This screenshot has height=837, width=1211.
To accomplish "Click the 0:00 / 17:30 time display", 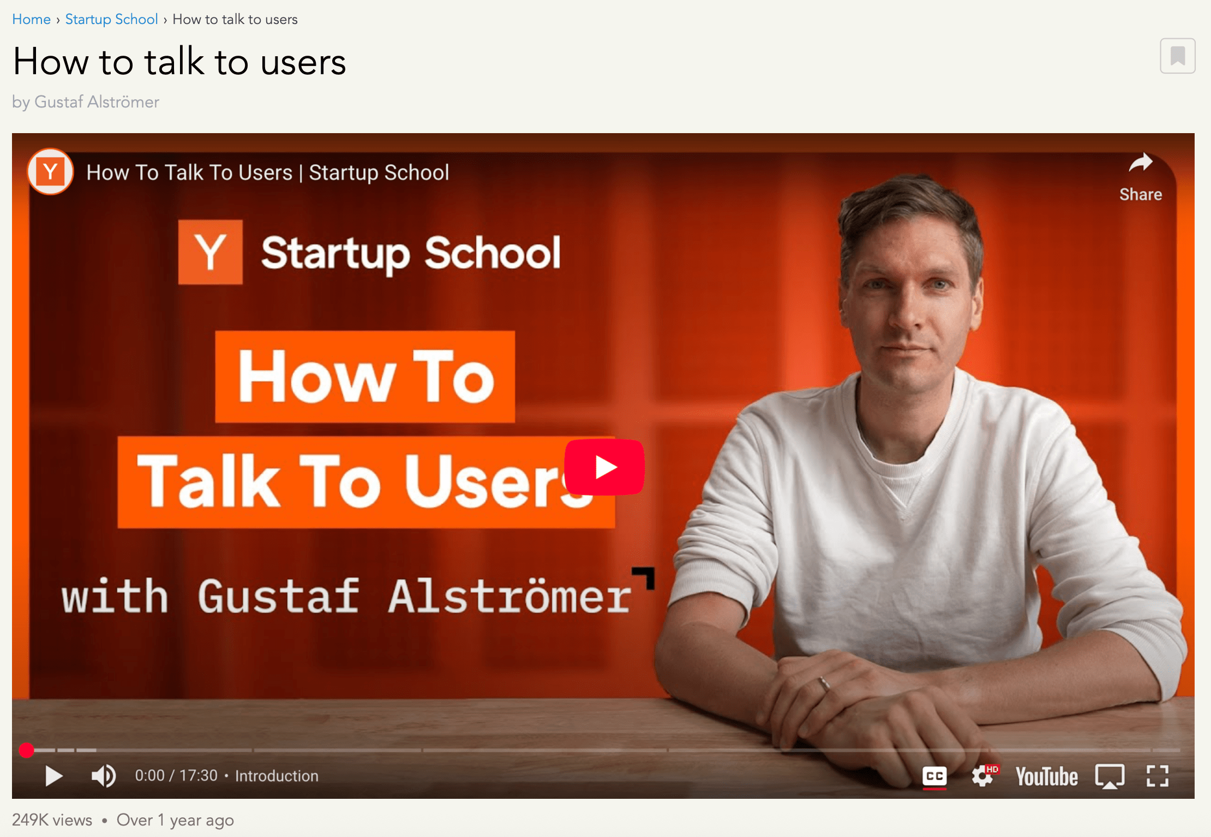I will point(176,776).
